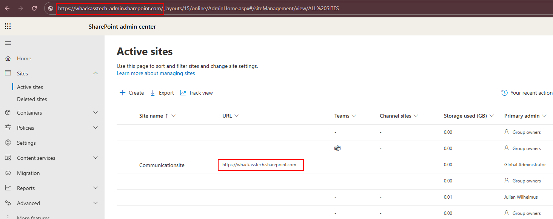Click the Teams icon in the sites list

coord(337,148)
